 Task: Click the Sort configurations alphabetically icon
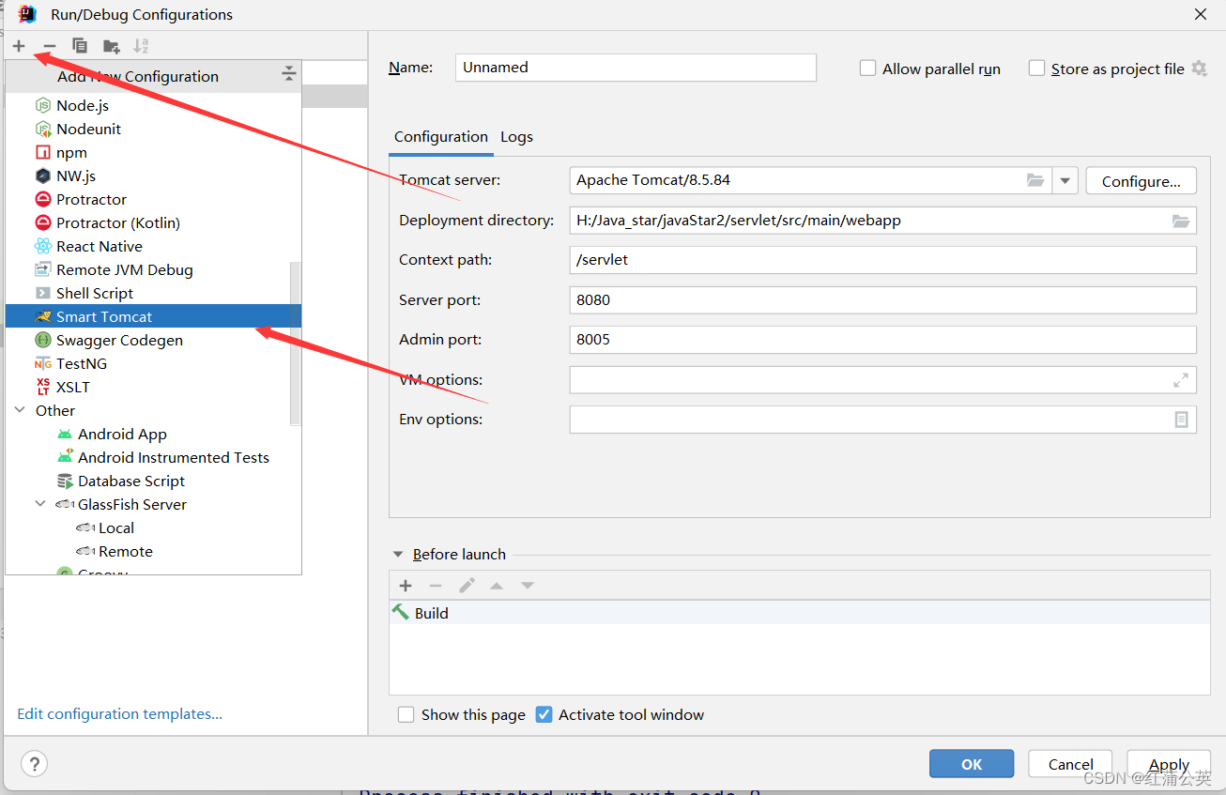(141, 46)
